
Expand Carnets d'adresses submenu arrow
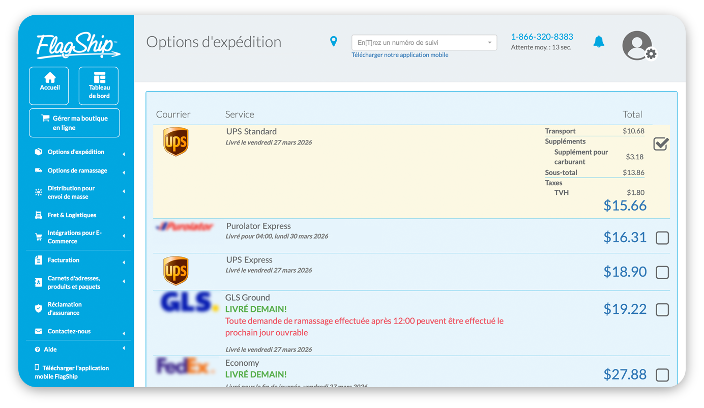[x=124, y=281]
